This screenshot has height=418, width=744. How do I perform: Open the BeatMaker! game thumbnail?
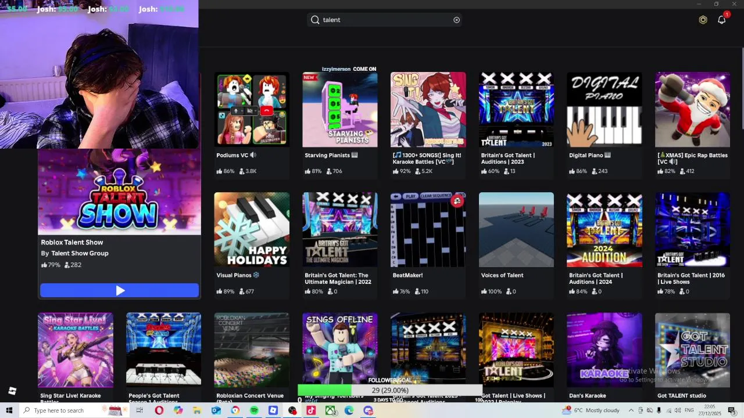(x=428, y=229)
